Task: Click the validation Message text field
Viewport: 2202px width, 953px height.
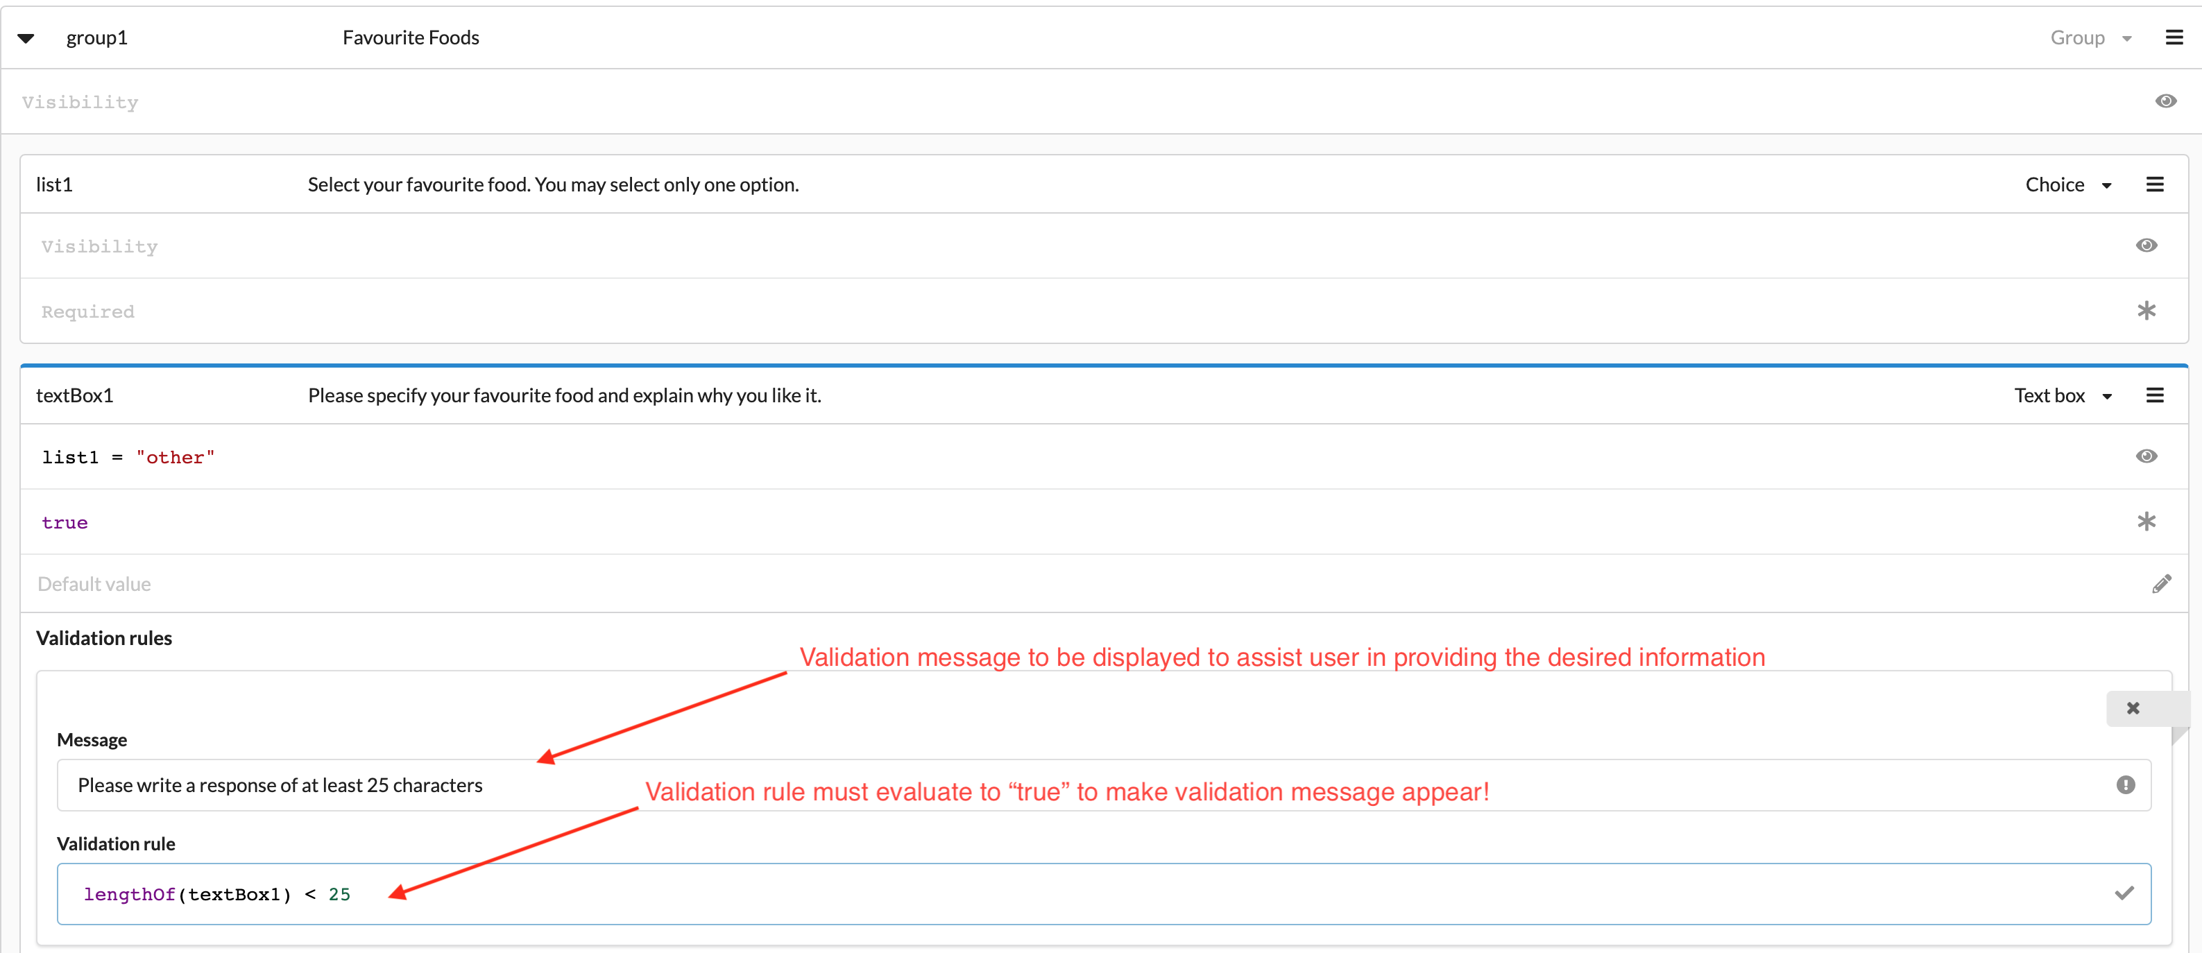Action: pos(1026,784)
